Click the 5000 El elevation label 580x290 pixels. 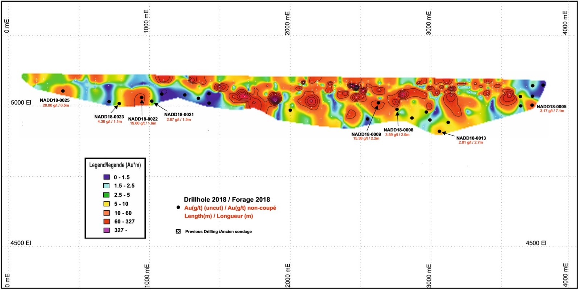coord(21,102)
